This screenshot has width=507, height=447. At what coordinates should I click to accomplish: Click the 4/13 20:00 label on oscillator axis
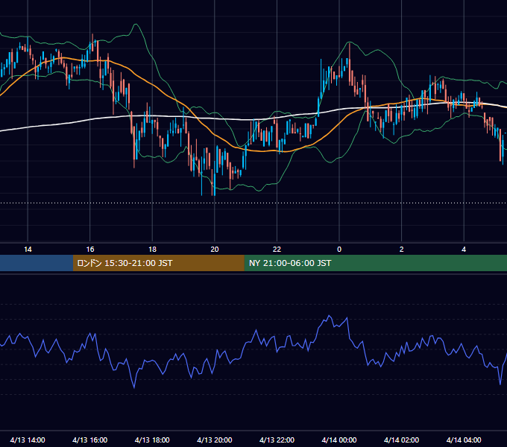tap(215, 440)
